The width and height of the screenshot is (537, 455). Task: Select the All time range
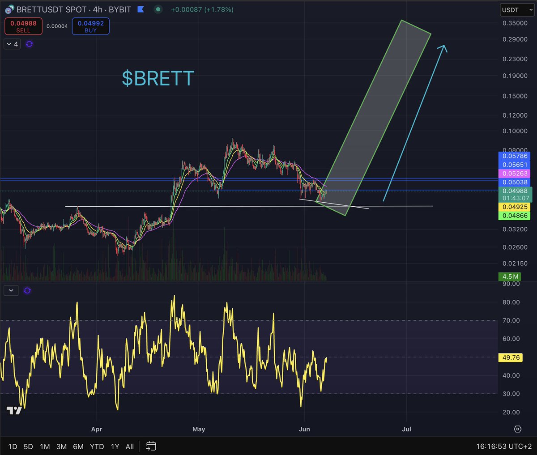[x=130, y=446]
